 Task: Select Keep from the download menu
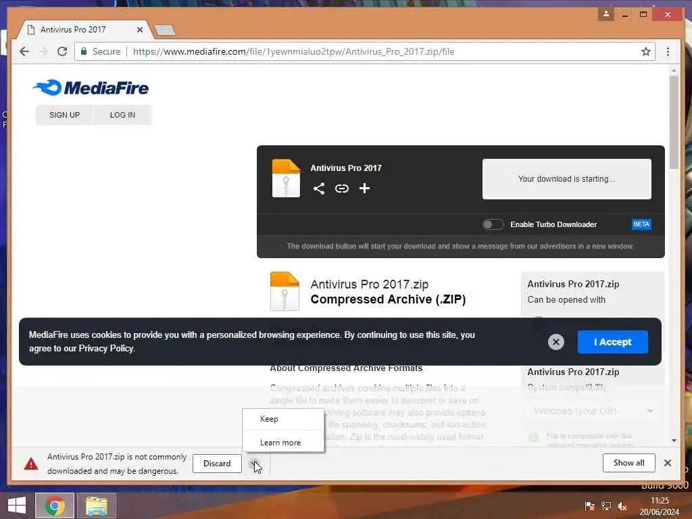click(x=283, y=419)
